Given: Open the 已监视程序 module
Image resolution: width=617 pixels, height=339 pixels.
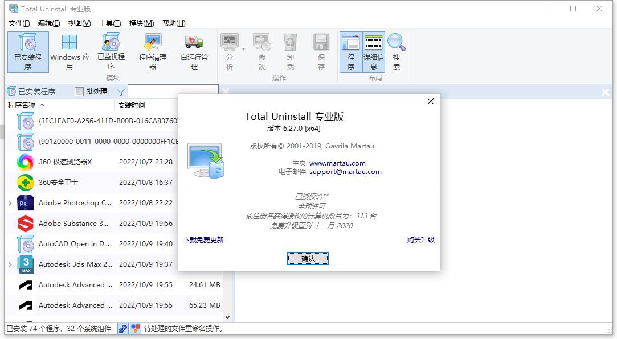Looking at the screenshot, I should (111, 52).
